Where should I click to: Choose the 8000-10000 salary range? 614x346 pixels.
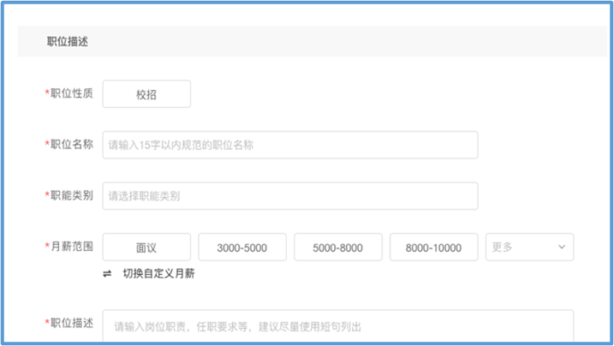point(433,248)
